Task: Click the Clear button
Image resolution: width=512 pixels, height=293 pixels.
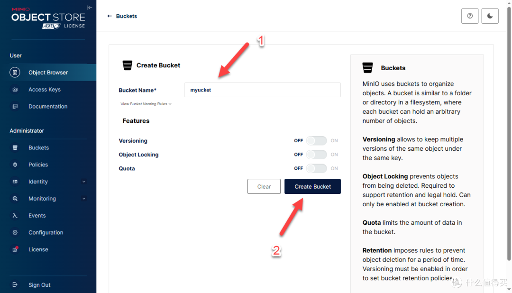Action: [x=264, y=186]
